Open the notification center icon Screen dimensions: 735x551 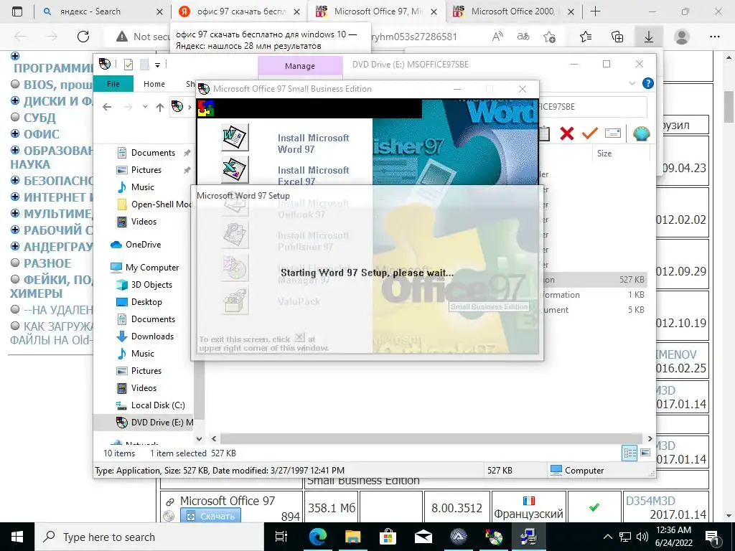point(712,537)
